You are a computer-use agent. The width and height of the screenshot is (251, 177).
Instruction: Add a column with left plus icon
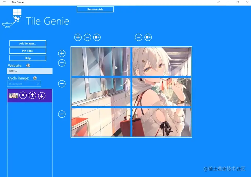(78, 37)
